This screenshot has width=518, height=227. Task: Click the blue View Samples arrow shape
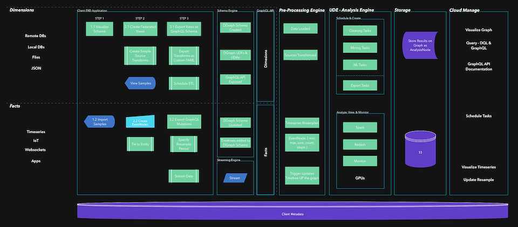pos(140,83)
